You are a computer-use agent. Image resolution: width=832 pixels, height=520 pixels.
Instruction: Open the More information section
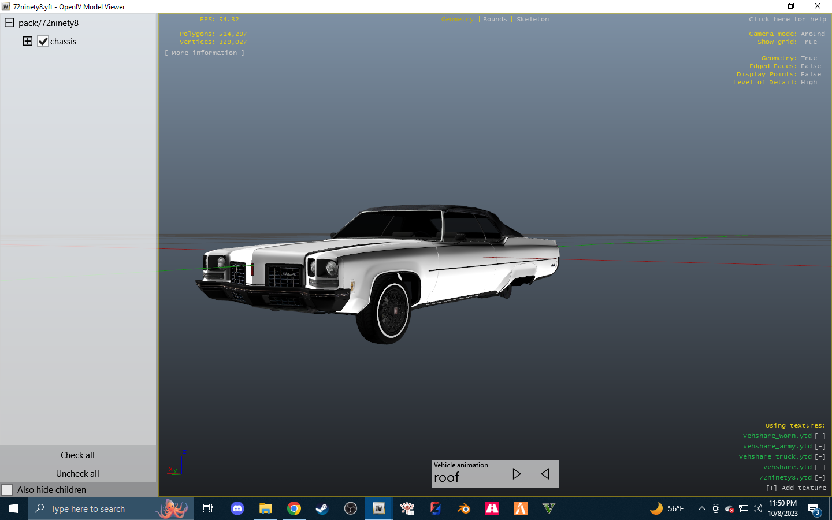pyautogui.click(x=204, y=53)
